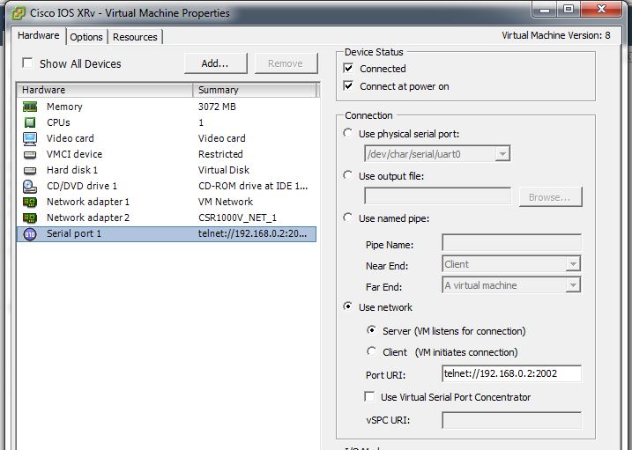Click the Network adapter 2 icon
Viewport: 632px width, 450px height.
[30, 218]
